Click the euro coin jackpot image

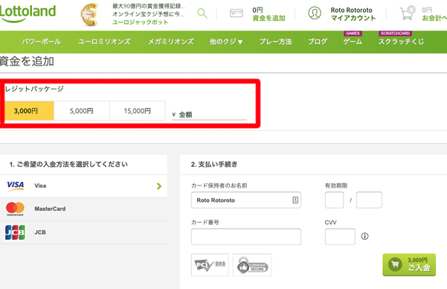(x=89, y=15)
